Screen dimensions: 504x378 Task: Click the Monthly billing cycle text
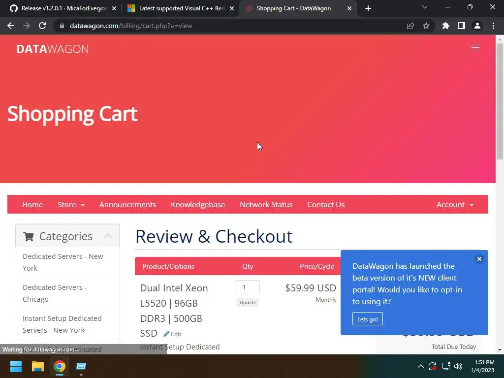point(326,300)
